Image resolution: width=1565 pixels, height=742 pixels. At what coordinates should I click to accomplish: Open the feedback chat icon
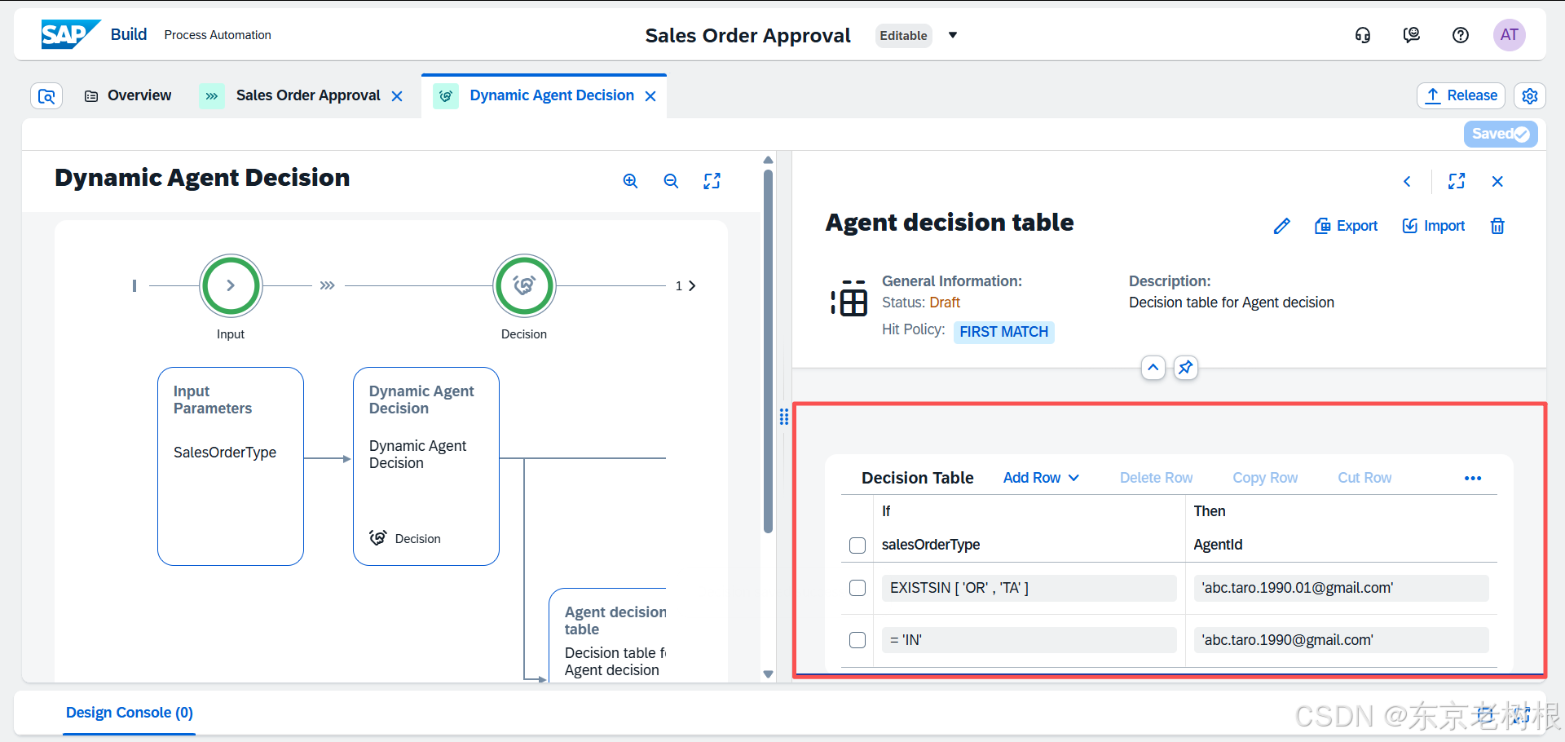[1412, 35]
